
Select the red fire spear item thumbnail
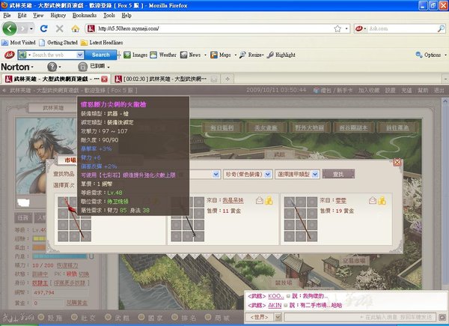[74, 219]
